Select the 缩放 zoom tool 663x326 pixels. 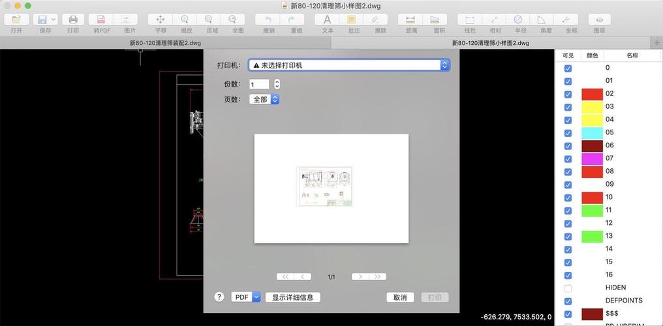[186, 20]
